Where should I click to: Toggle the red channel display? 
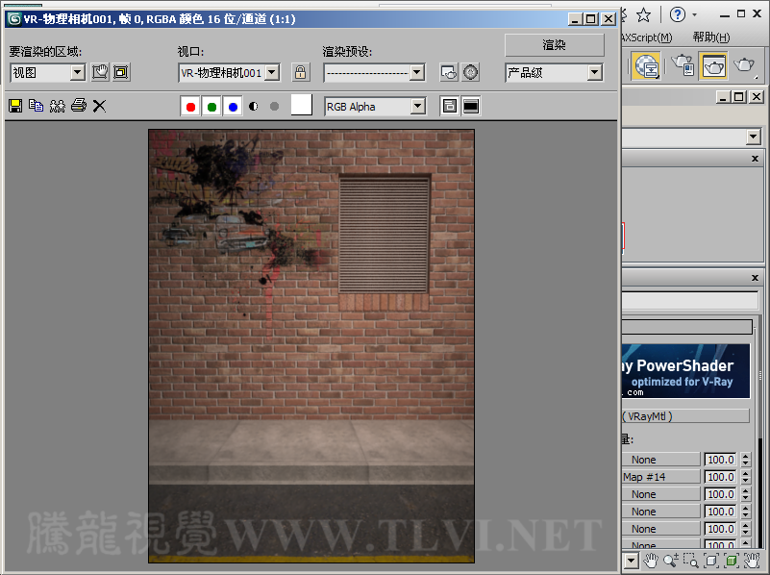[x=190, y=106]
